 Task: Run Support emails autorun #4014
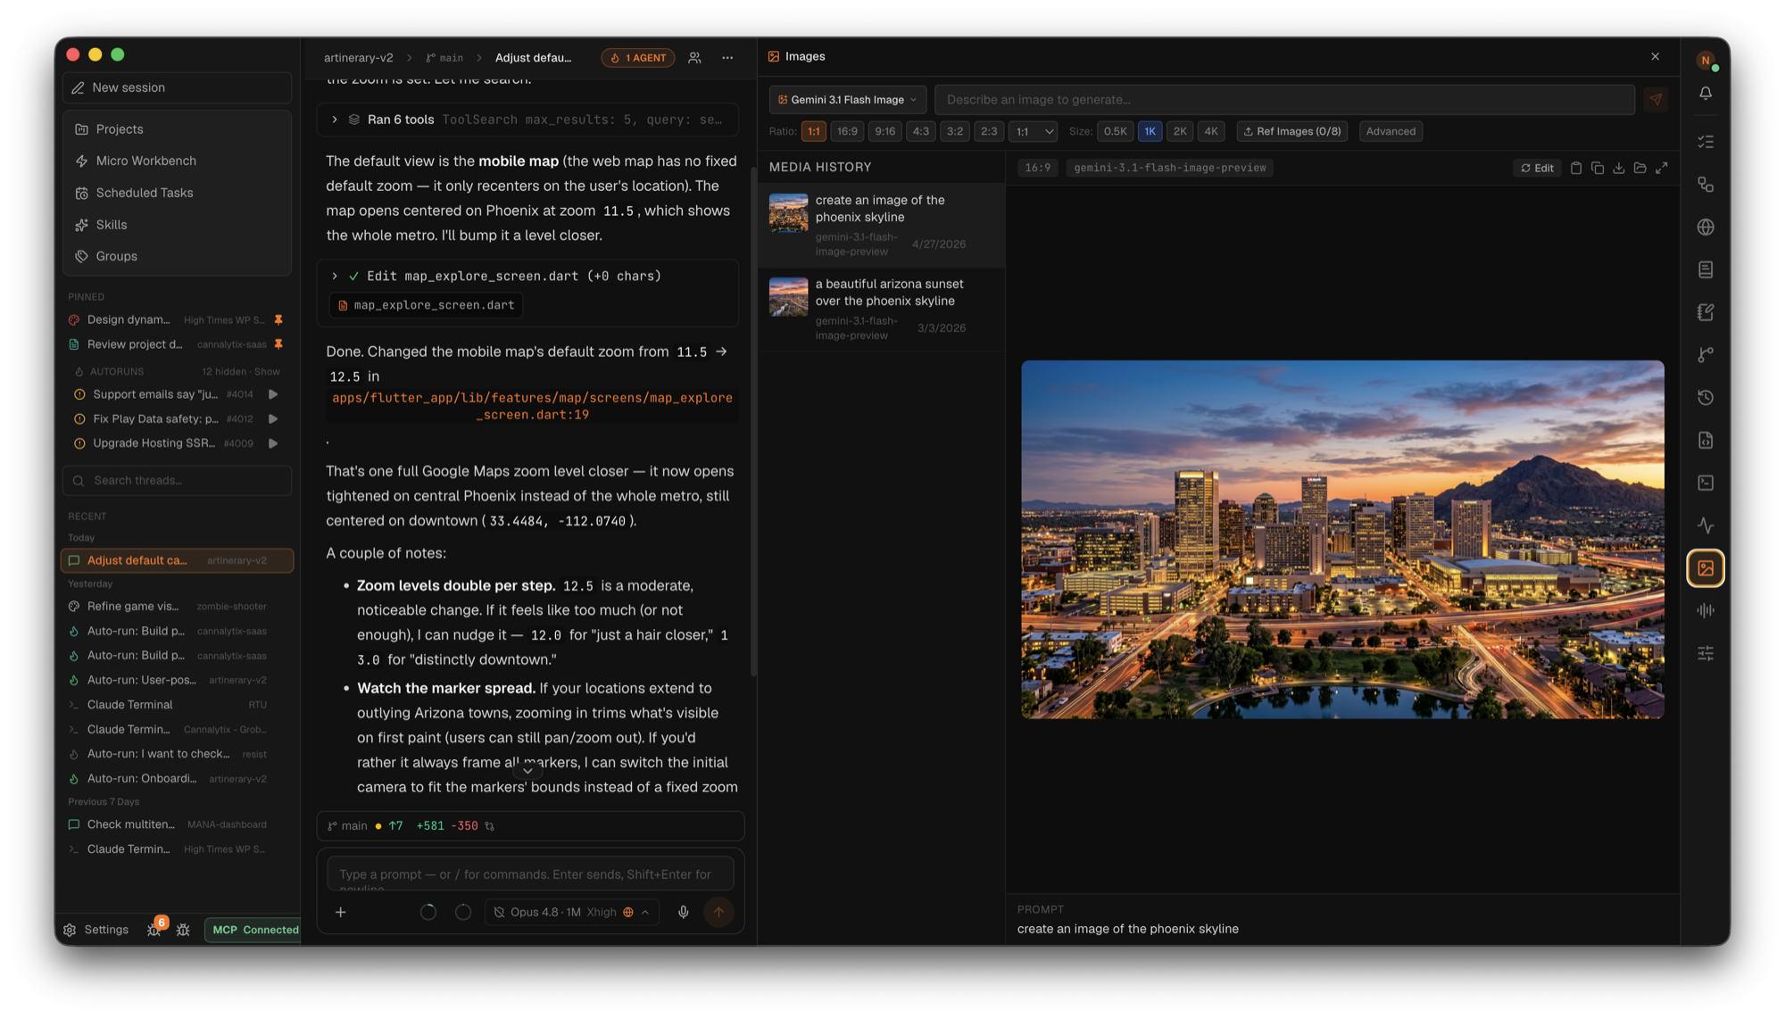(x=273, y=394)
